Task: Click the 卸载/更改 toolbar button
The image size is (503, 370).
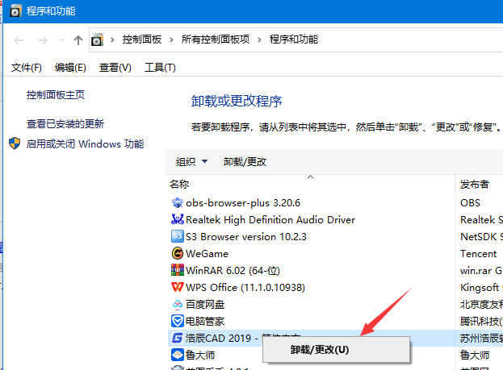Action: 245,161
